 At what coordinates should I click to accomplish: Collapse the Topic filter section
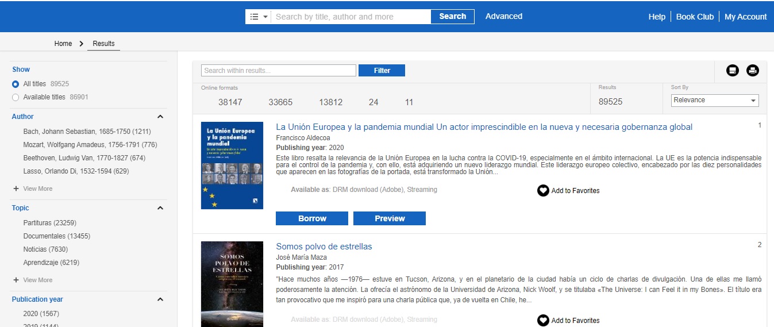click(160, 208)
